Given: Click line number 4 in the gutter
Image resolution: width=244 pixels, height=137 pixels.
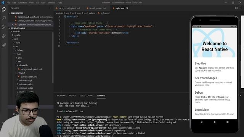Looking at the screenshot, I should click(x=59, y=26).
